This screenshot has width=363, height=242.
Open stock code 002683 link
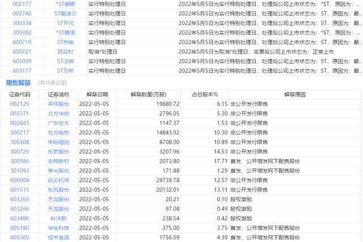click(x=20, y=123)
